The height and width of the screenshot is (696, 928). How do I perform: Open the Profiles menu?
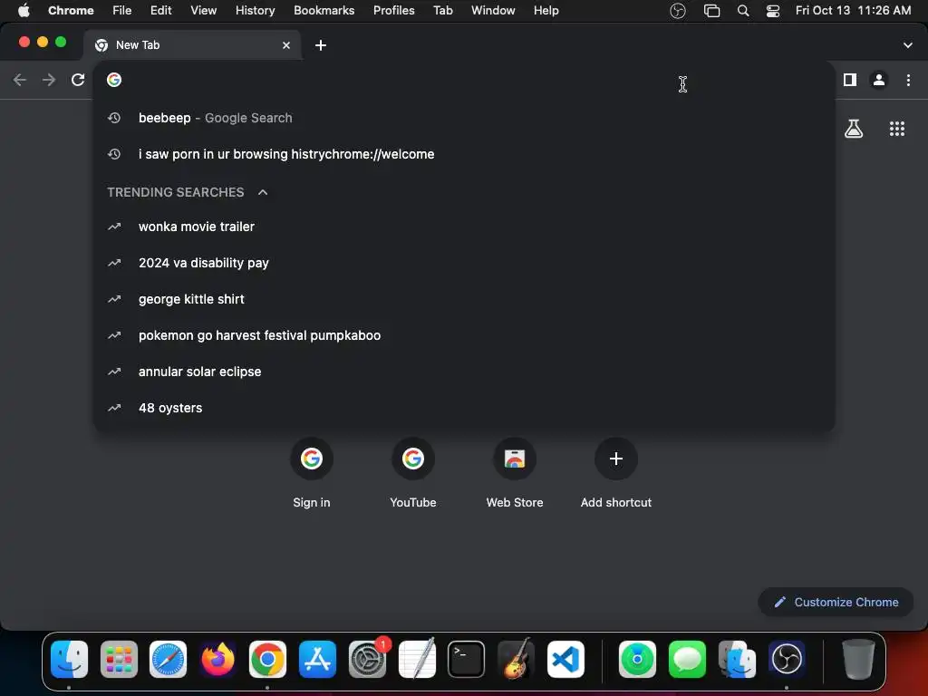coord(393,11)
